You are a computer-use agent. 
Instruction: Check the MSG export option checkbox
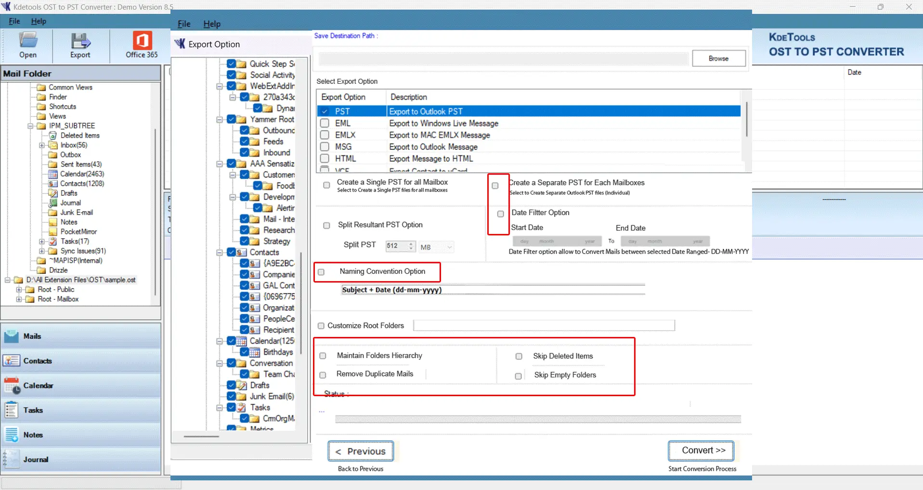tap(325, 147)
